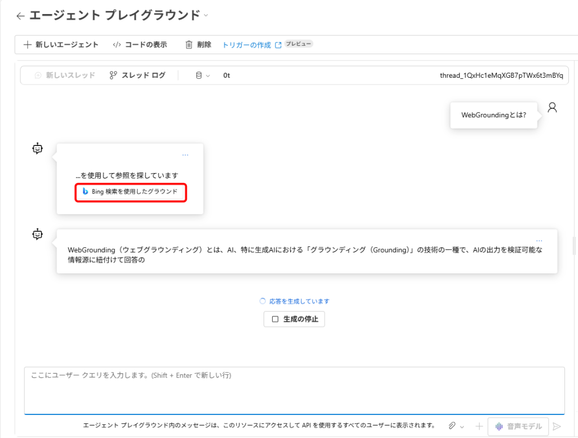Click the thread ID text thread_1QxHc1eMqXGB7pTWx6t3mBYq
Viewport: 578px width, 438px height.
pyautogui.click(x=501, y=75)
